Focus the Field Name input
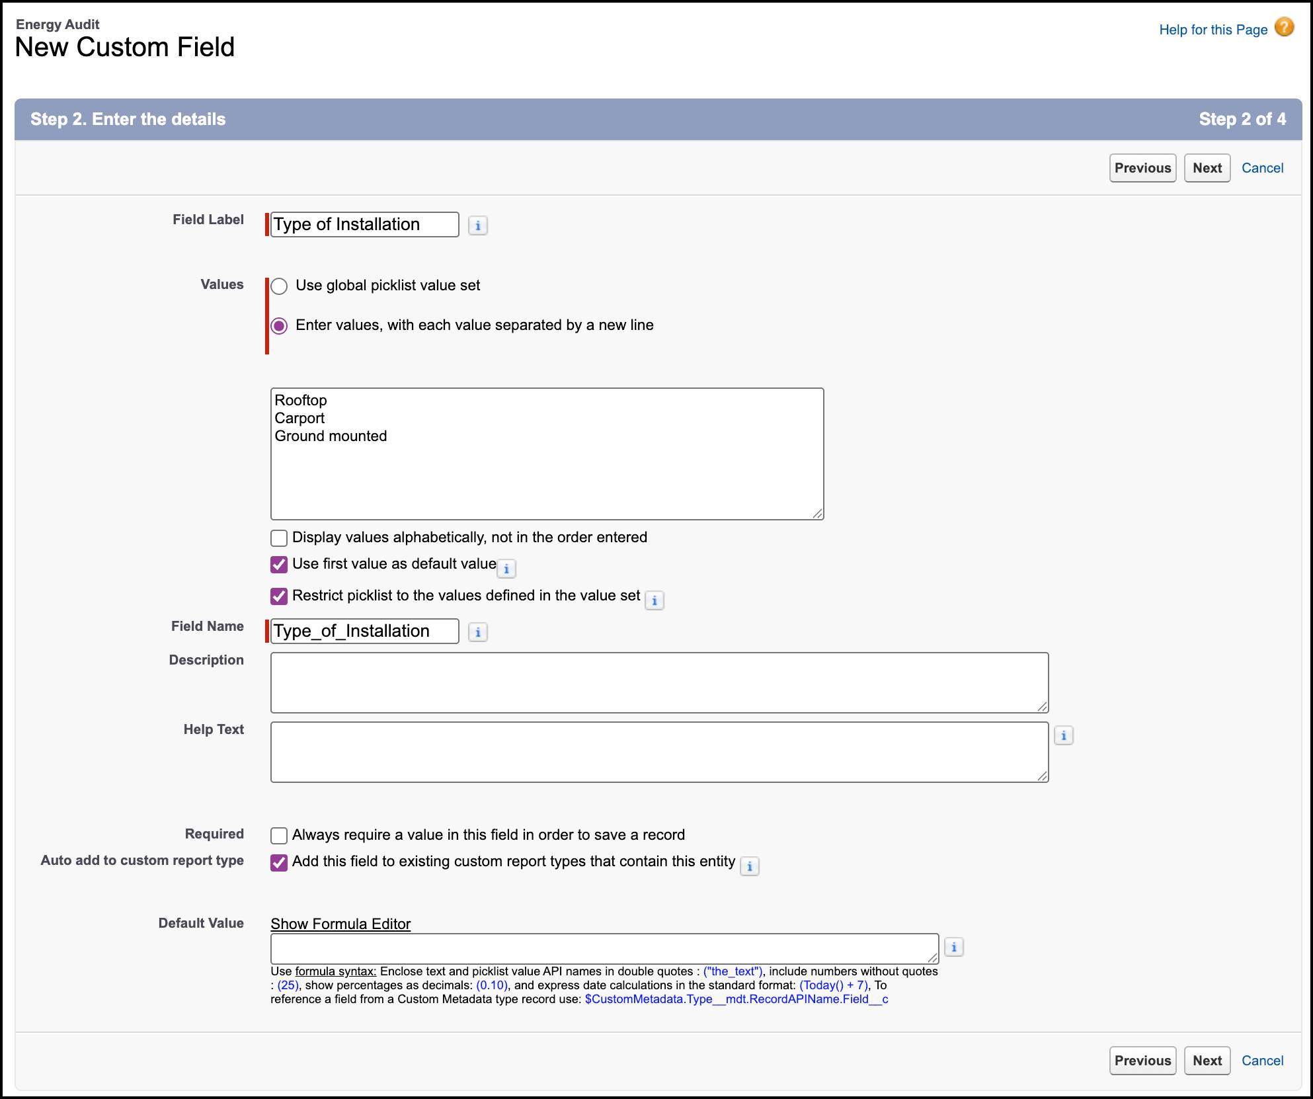Image resolution: width=1313 pixels, height=1099 pixels. [x=364, y=631]
